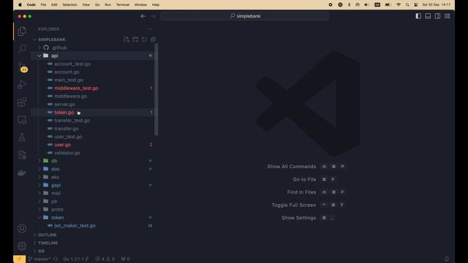Viewport: 468px width, 263px height.
Task: Open token.go in the api folder
Action: [x=64, y=113]
